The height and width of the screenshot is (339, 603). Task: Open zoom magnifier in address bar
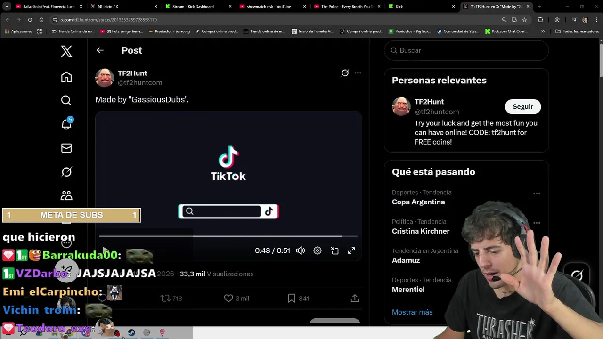pos(504,20)
